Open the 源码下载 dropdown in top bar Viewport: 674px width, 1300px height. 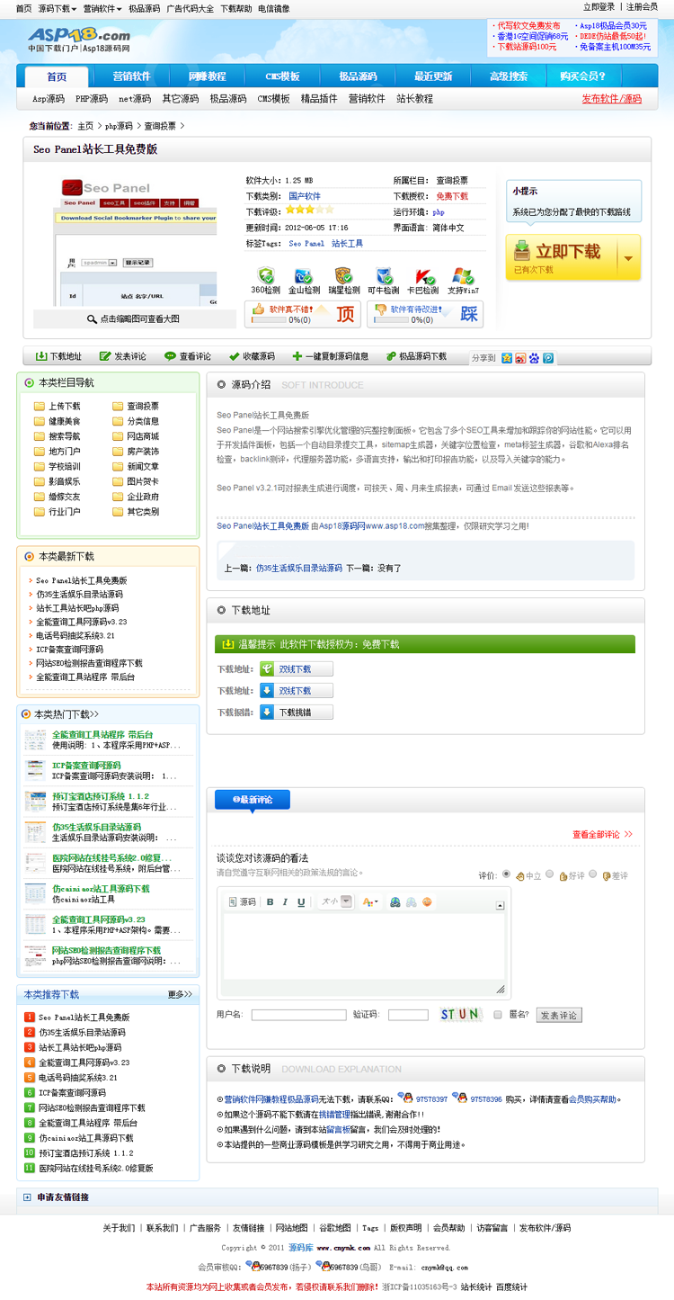click(x=57, y=8)
